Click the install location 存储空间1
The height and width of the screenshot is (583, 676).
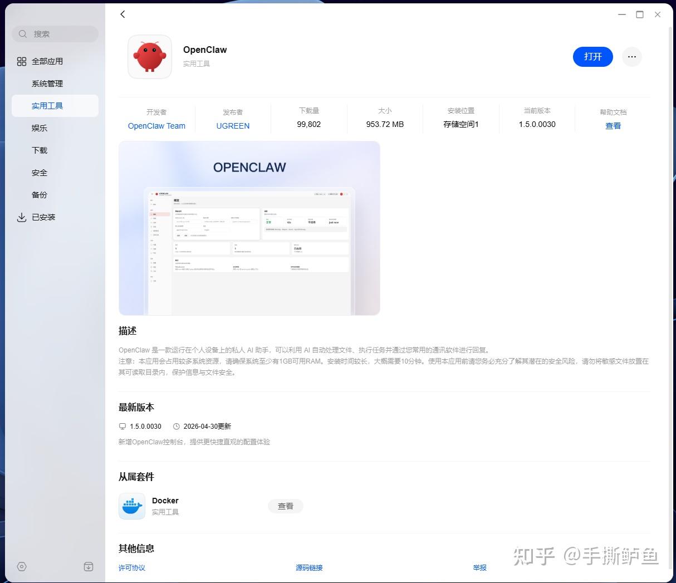(461, 124)
